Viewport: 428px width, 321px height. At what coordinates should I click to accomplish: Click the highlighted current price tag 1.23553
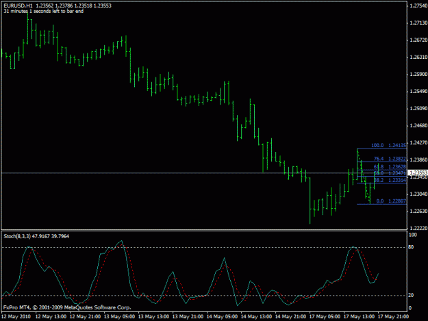pos(418,172)
